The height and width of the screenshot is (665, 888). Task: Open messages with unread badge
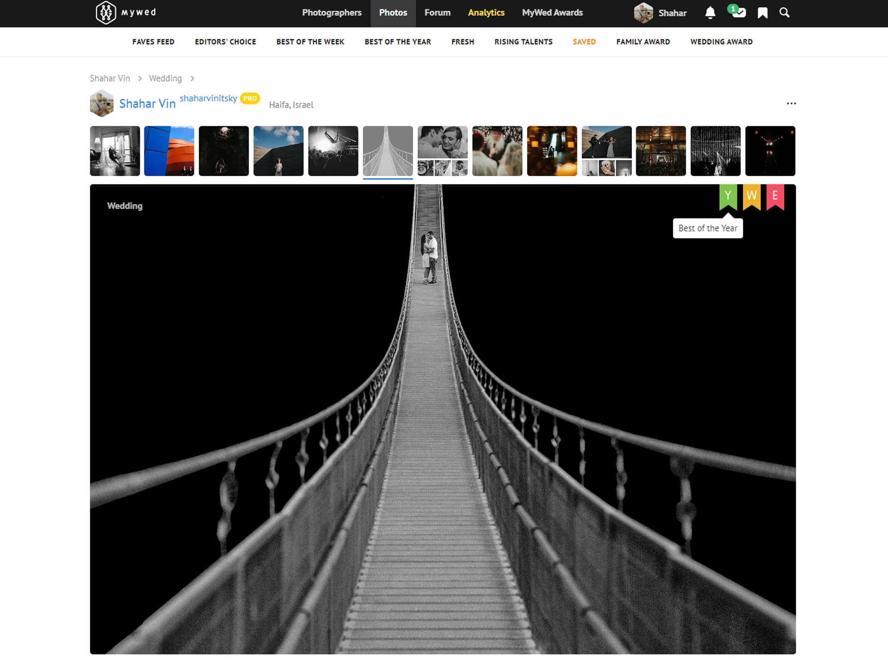738,12
